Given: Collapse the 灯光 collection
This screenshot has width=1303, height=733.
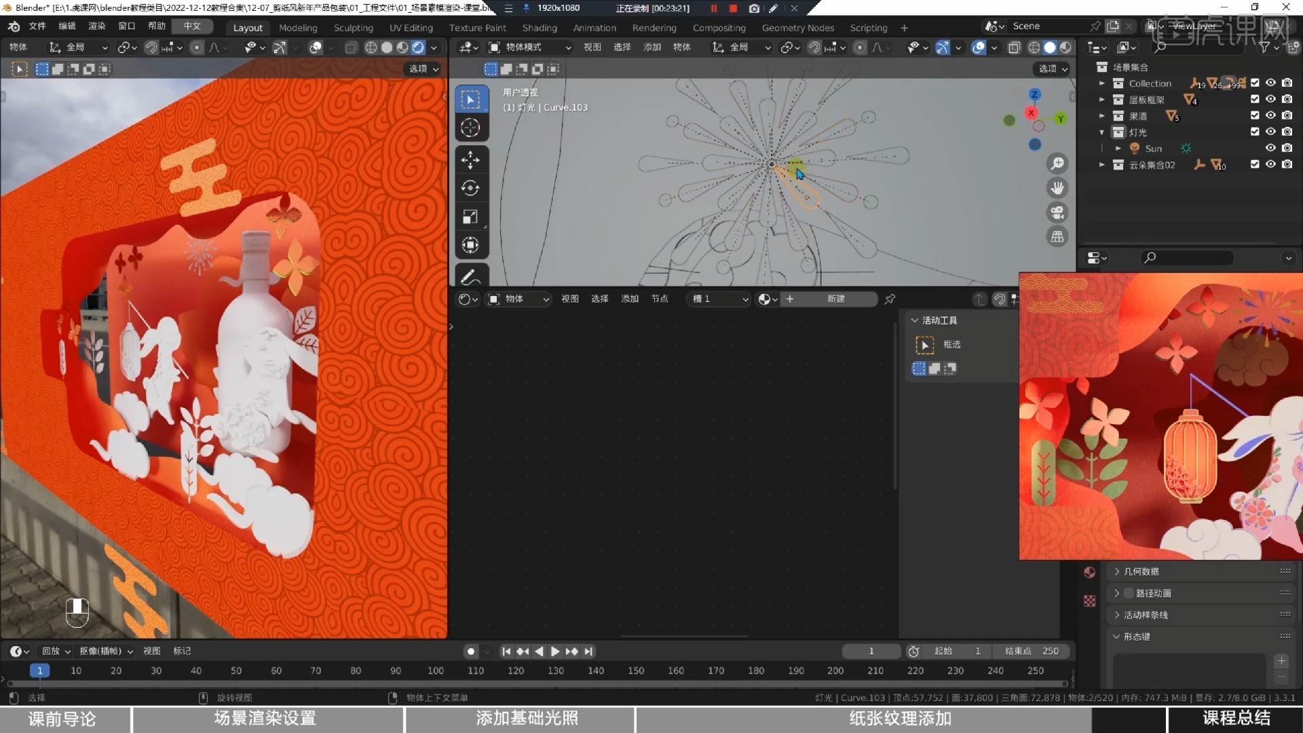Looking at the screenshot, I should pyautogui.click(x=1101, y=132).
